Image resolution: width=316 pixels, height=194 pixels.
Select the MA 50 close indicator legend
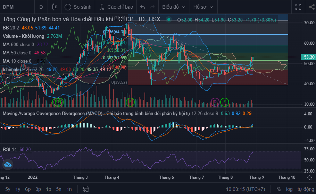coord(17,53)
